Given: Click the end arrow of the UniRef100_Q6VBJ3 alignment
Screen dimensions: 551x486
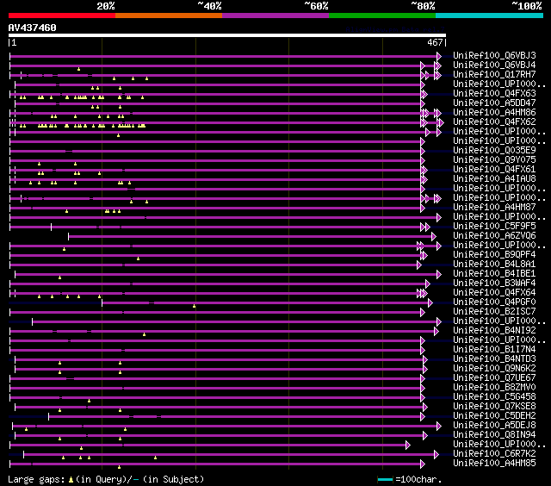Looking at the screenshot, I should click(439, 56).
